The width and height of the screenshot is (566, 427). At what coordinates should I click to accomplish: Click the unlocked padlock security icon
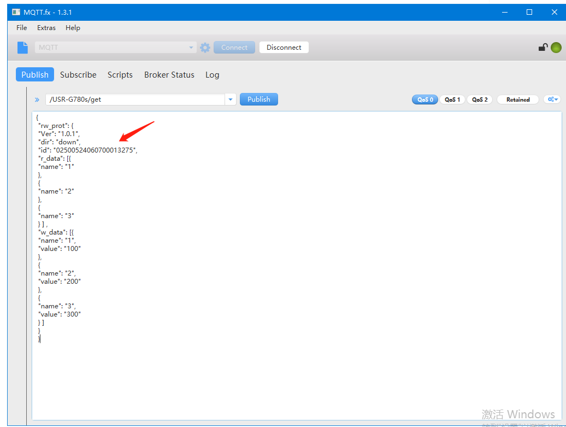tap(543, 48)
